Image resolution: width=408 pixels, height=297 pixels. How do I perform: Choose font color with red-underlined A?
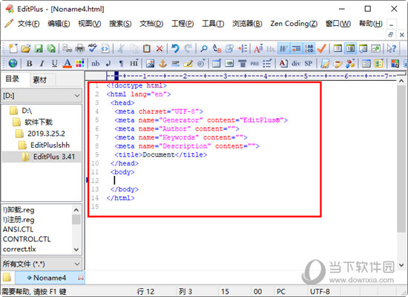click(x=68, y=63)
